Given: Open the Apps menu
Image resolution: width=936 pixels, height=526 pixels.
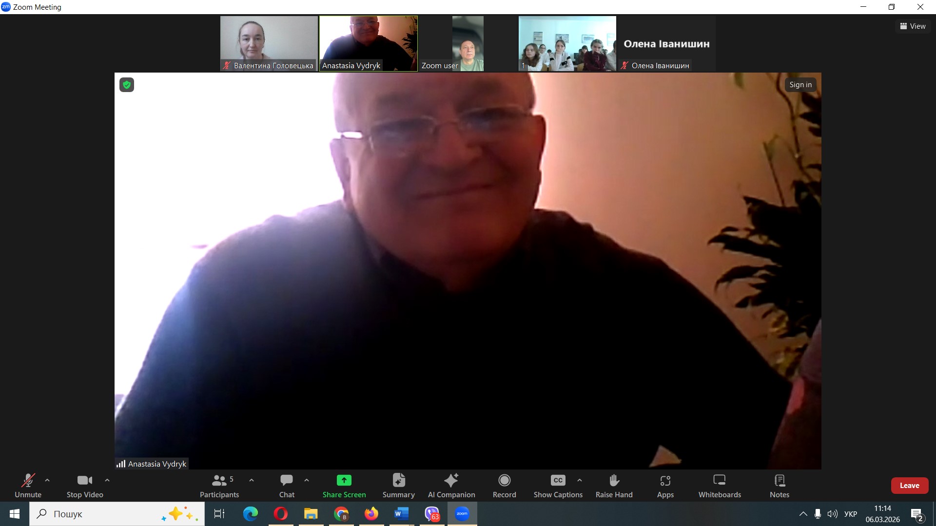Looking at the screenshot, I should tap(665, 486).
